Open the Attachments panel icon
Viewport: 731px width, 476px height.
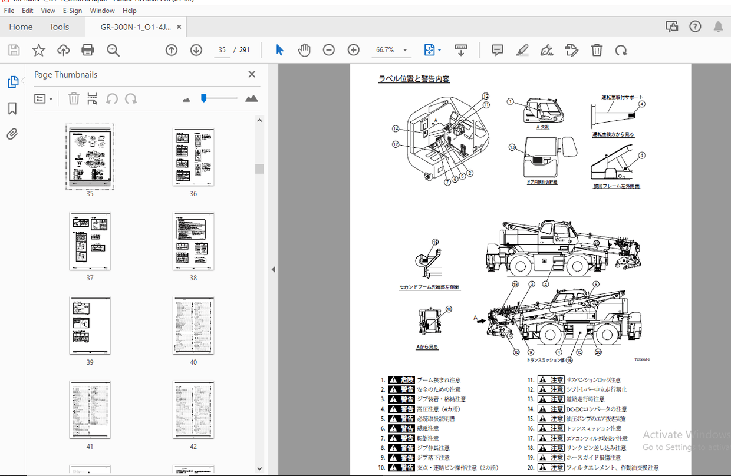[x=12, y=134]
